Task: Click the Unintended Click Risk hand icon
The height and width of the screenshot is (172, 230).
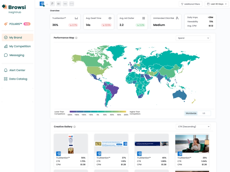Action: pyautogui.click(x=177, y=18)
